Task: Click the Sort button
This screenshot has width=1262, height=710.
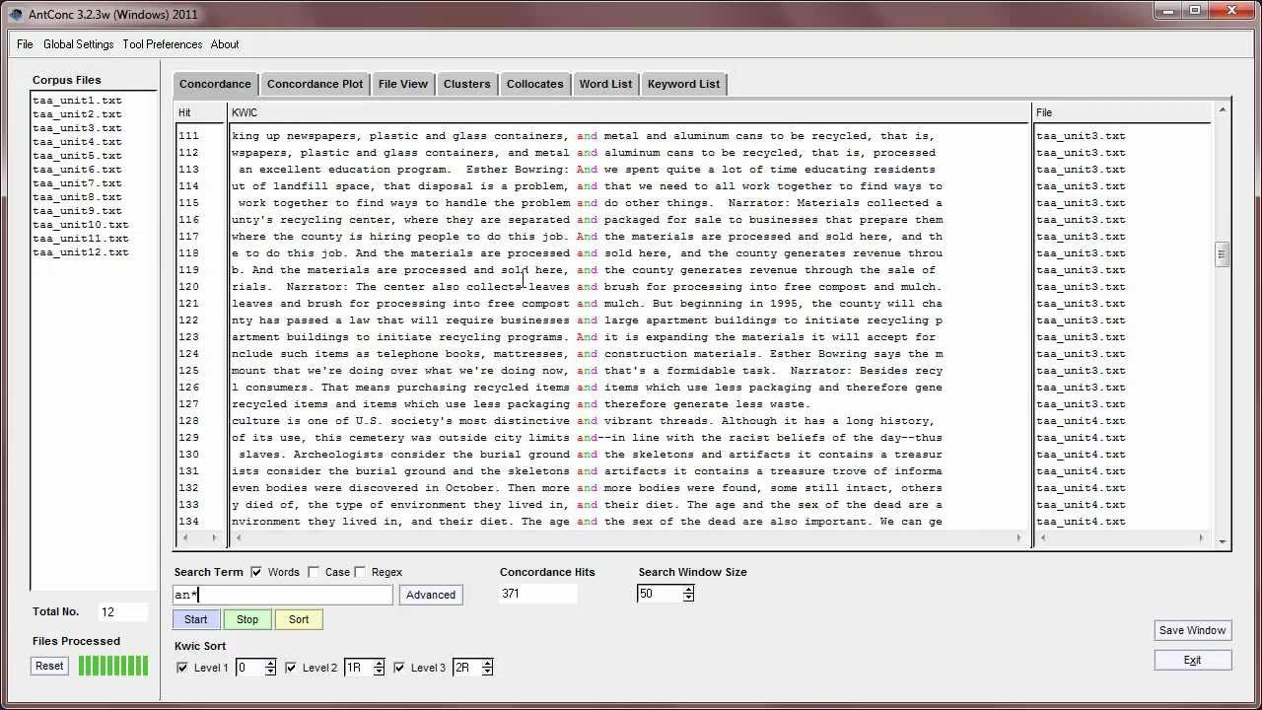Action: 299,619
